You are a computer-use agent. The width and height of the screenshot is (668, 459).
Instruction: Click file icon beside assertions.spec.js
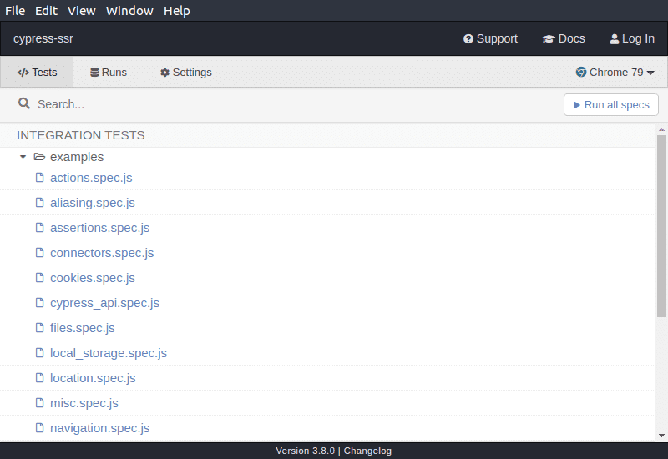pos(39,227)
